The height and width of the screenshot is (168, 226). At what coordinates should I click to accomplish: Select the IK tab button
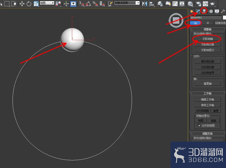(x=208, y=23)
